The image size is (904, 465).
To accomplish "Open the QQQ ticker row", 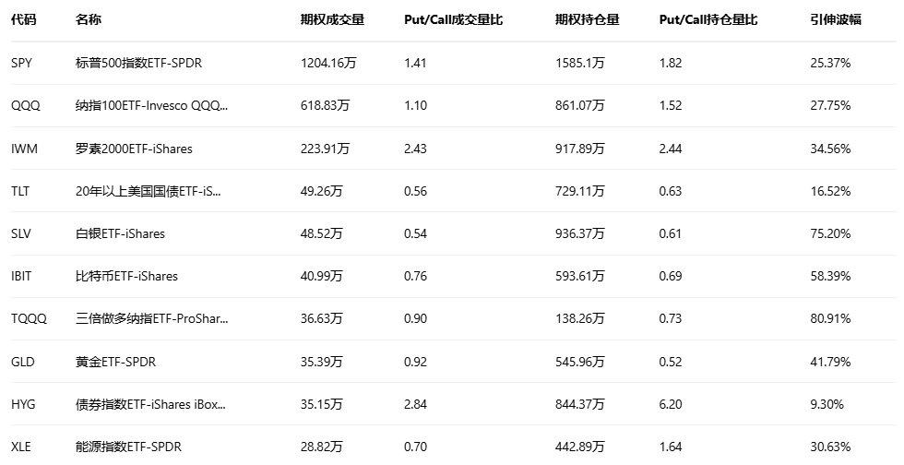I will tap(26, 106).
